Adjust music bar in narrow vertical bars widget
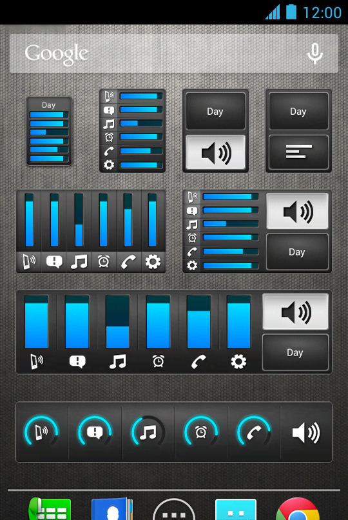 point(79,220)
